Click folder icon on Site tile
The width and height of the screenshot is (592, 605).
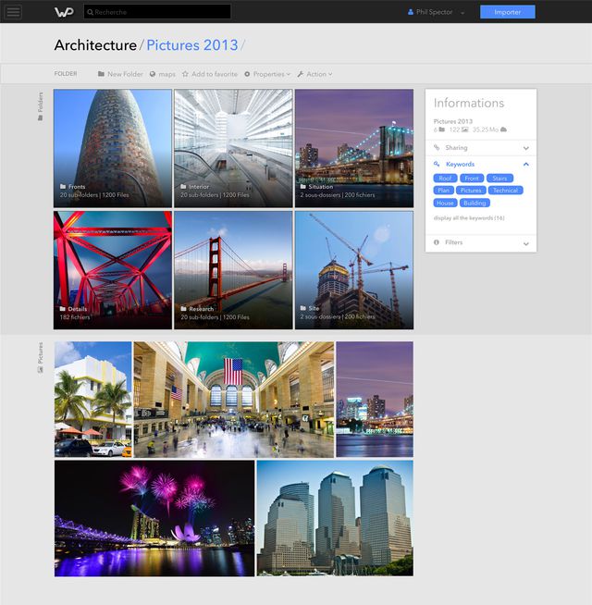tap(303, 308)
